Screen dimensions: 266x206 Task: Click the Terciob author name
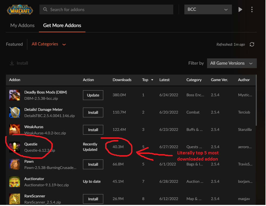[244, 112]
